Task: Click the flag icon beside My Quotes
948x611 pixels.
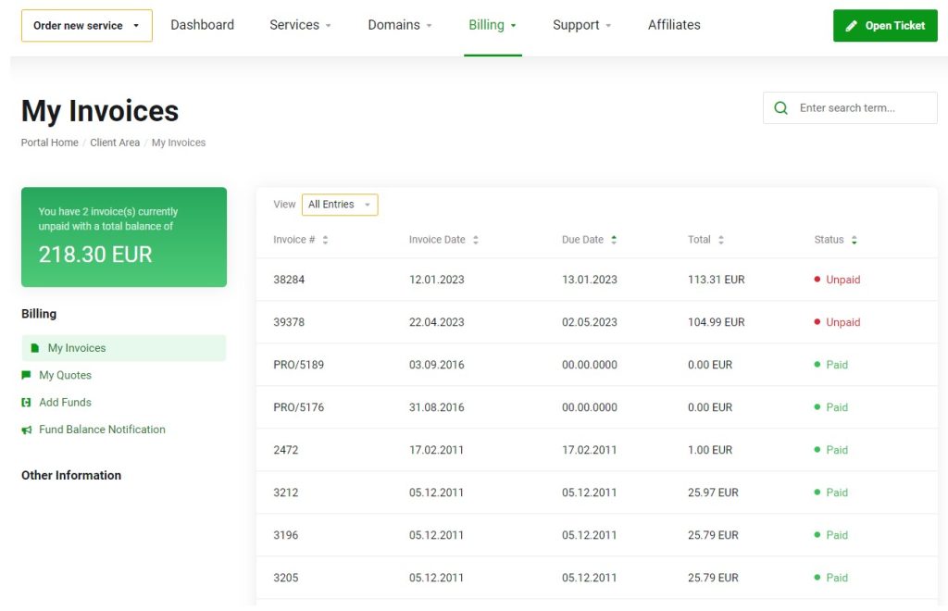Action: point(27,375)
